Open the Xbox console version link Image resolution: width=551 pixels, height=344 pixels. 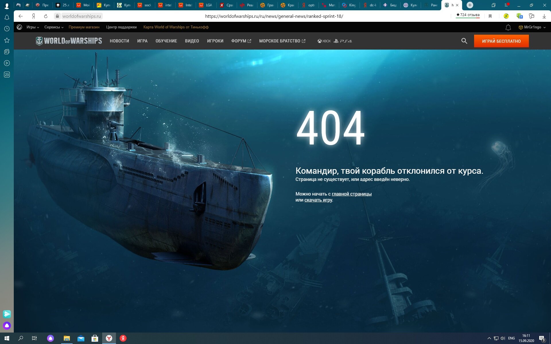coord(324,41)
